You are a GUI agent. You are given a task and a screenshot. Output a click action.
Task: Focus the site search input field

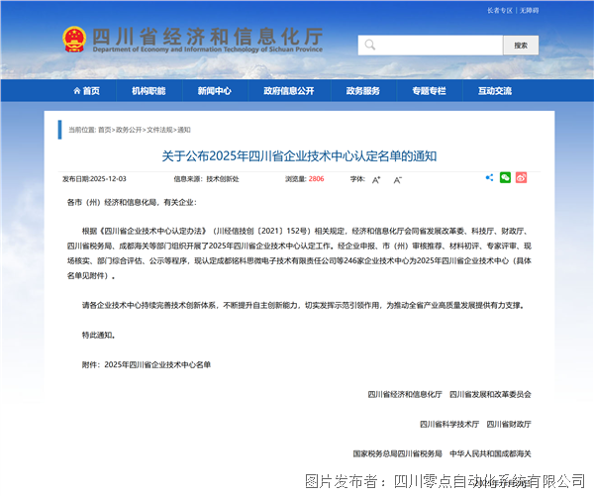coord(436,46)
